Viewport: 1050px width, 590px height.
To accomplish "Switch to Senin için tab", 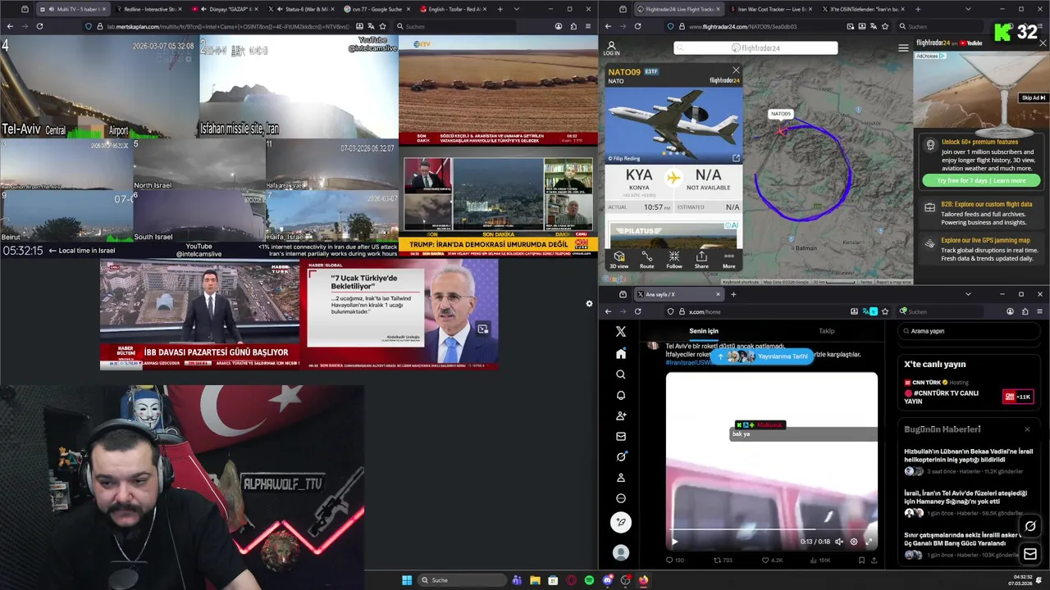I will (x=703, y=331).
